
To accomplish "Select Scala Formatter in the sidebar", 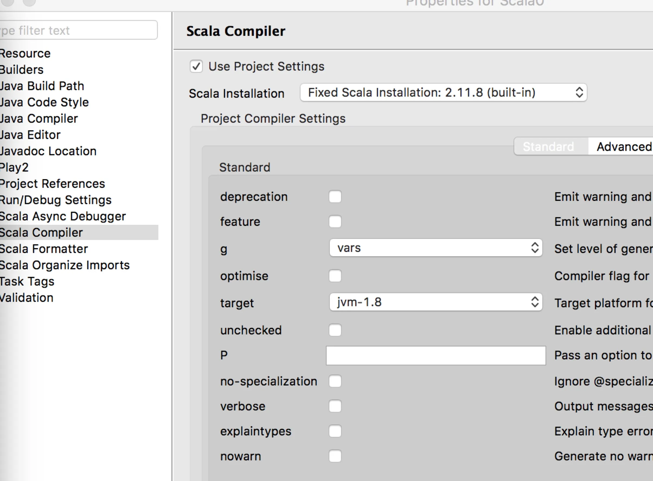I will 44,249.
